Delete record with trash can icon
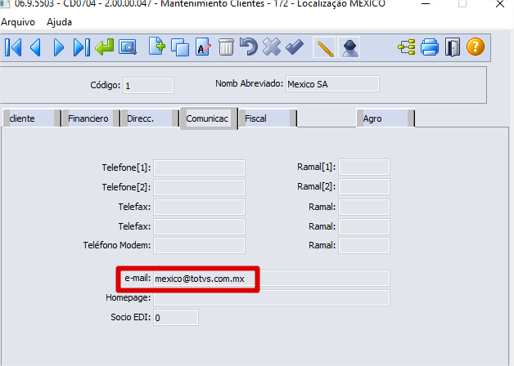 coord(226,47)
